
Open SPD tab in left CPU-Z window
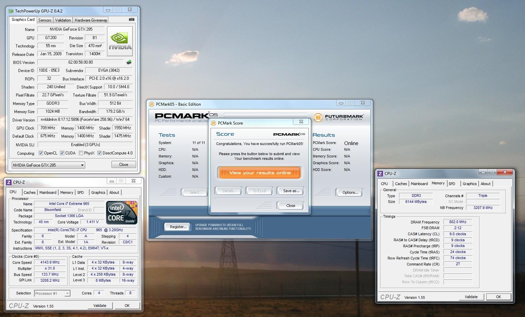point(80,192)
